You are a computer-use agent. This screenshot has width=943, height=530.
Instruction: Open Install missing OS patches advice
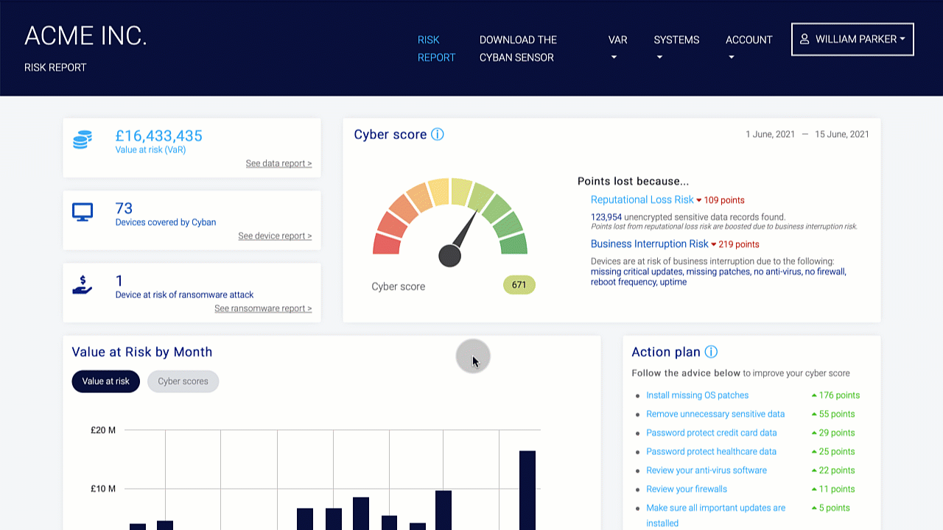[697, 395]
